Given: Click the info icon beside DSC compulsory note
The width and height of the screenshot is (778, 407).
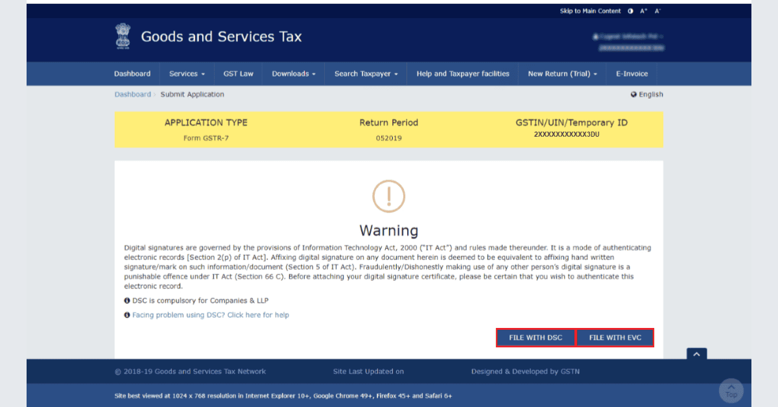Looking at the screenshot, I should pos(127,300).
